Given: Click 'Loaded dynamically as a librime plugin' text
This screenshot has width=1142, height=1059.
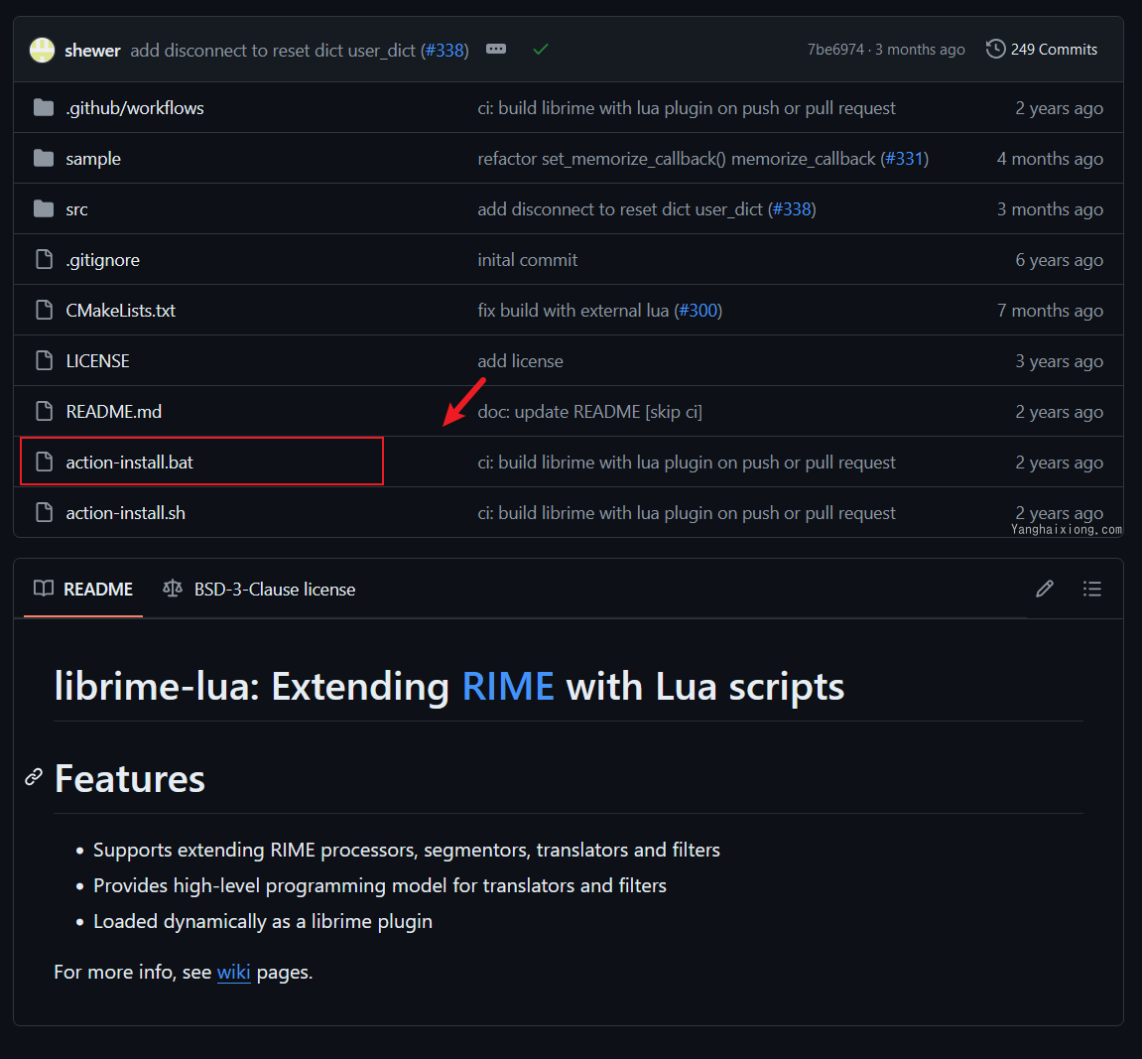Looking at the screenshot, I should click(x=263, y=921).
